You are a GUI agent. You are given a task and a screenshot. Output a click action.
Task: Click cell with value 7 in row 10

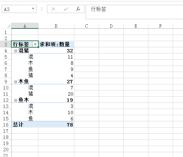coord(56,88)
